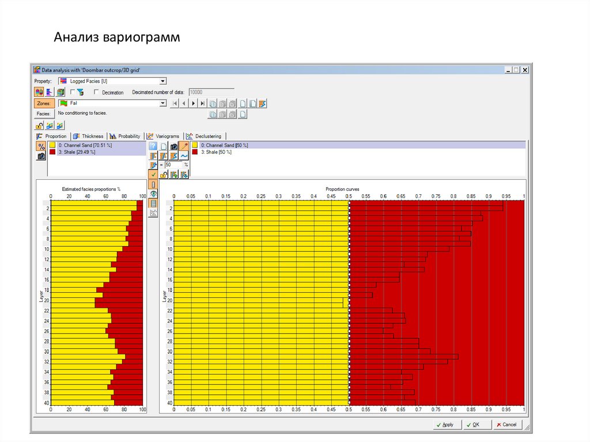Click the yellow Channel Sand 70.51% swatch
590x442 pixels.
coord(52,145)
